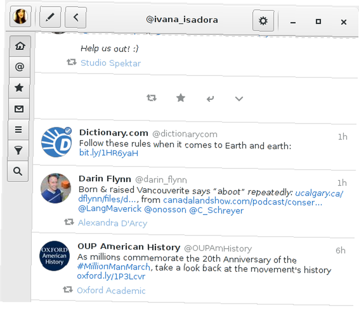Screen dimensions: 359x309
Task: Click the 6h timestamp on OUP tweet
Action: pos(340,251)
